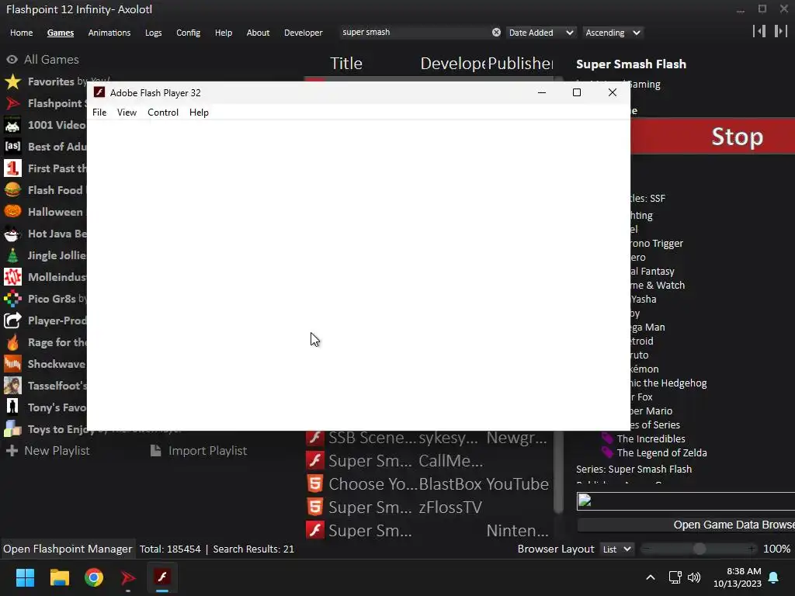
Task: Click the Flash icon of CallMe... row
Action: 315,461
